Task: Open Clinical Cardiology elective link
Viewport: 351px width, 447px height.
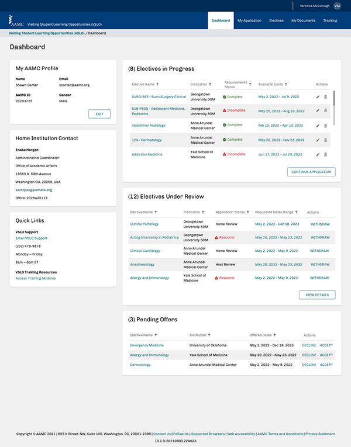Action: [145, 251]
